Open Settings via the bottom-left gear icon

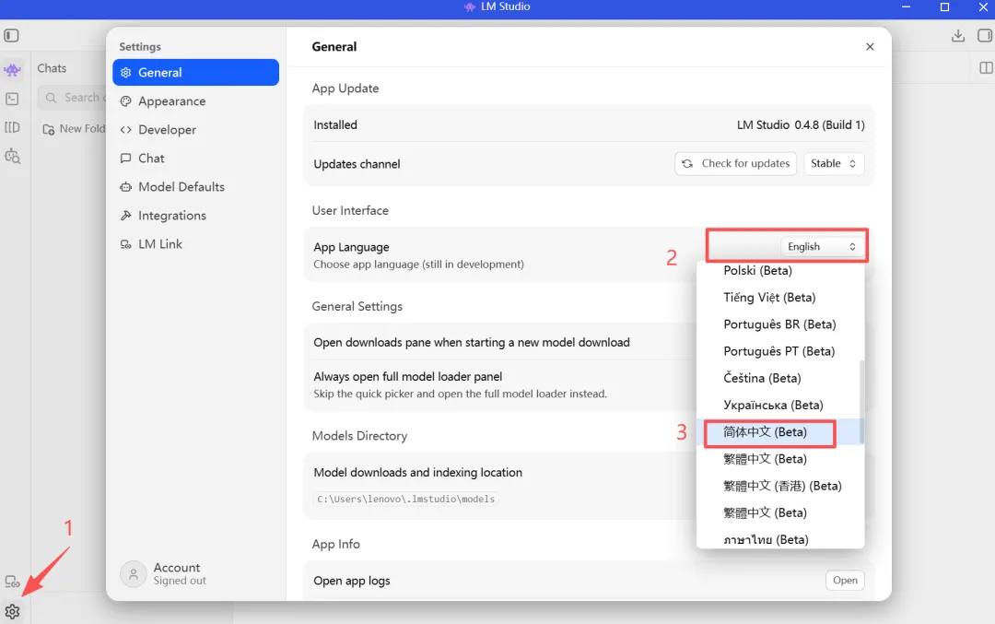tap(12, 611)
